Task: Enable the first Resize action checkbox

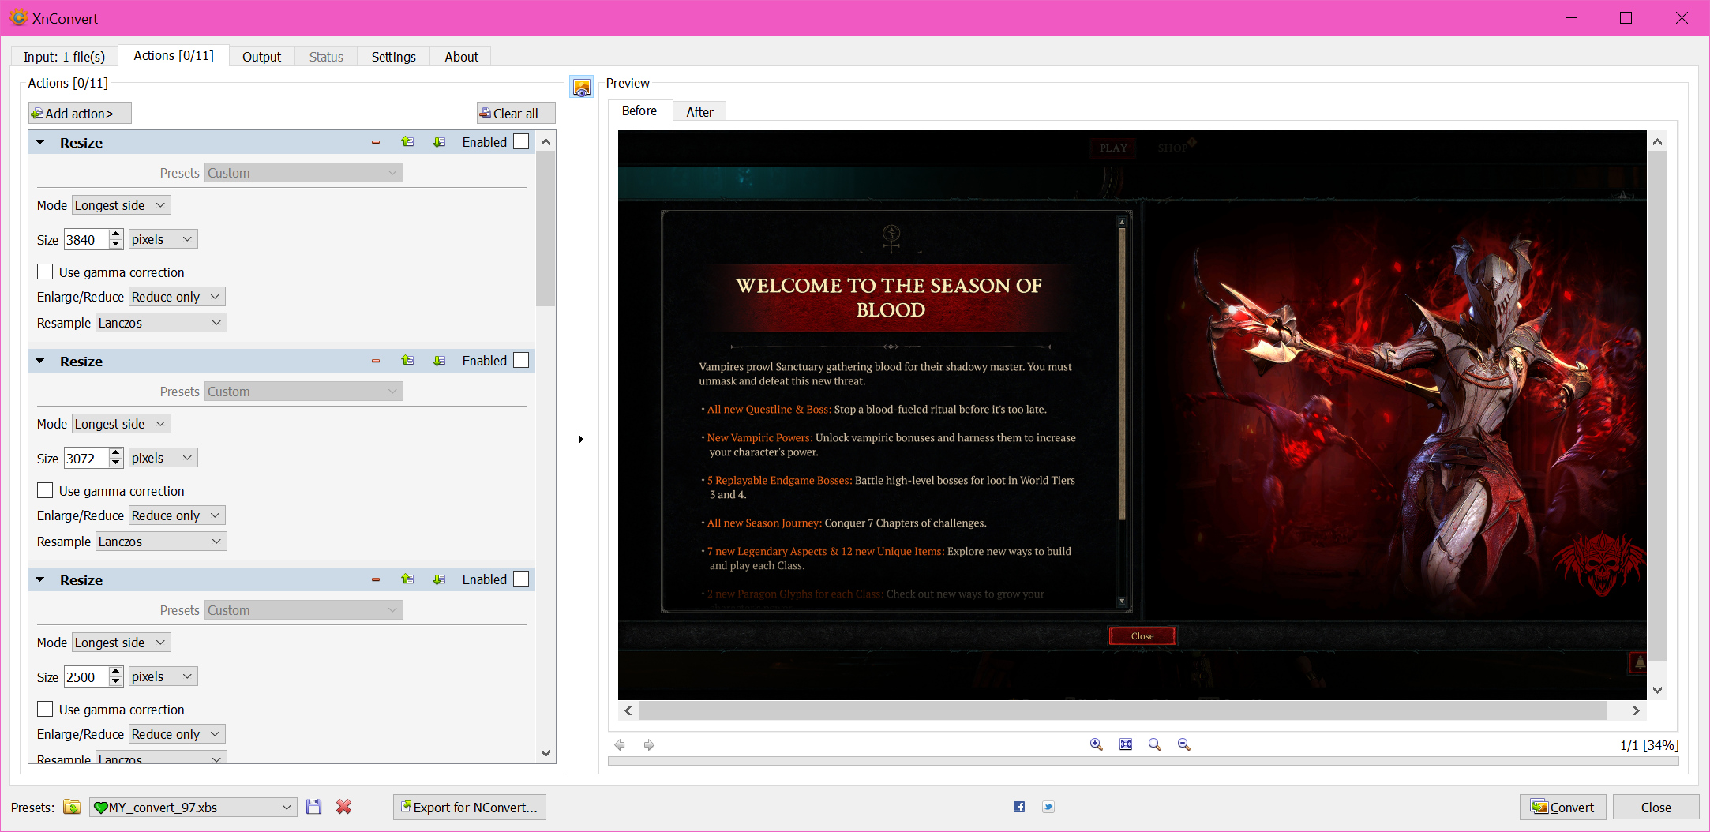Action: pyautogui.click(x=521, y=142)
